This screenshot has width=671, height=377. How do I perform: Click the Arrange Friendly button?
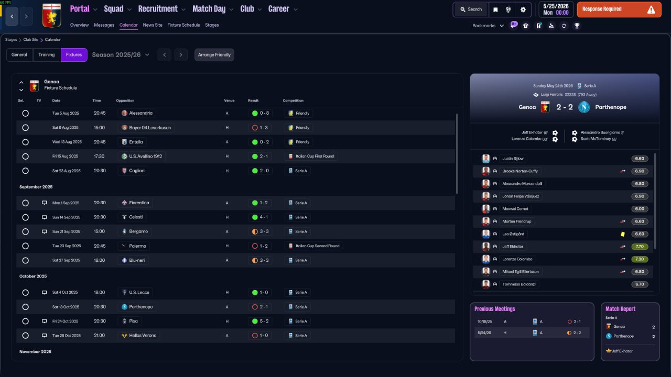point(214,55)
